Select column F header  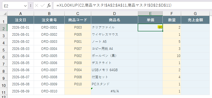pyautogui.click(x=172, y=13)
